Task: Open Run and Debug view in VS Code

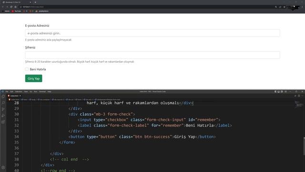Action: [x=3, y=116]
